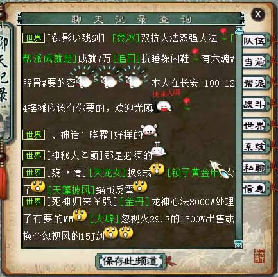This screenshot has width=278, height=277.
Task: Click the green [焚冰] item link
Action: click(x=126, y=38)
